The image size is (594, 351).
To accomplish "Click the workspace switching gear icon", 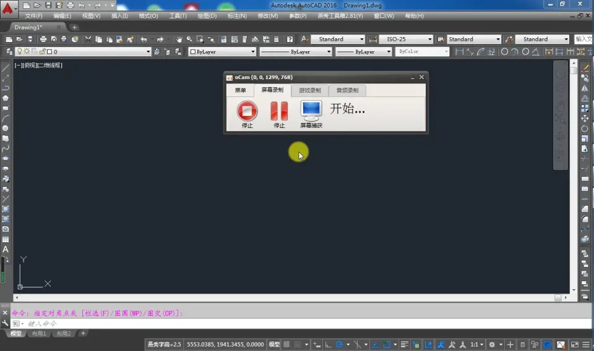I will click(492, 345).
